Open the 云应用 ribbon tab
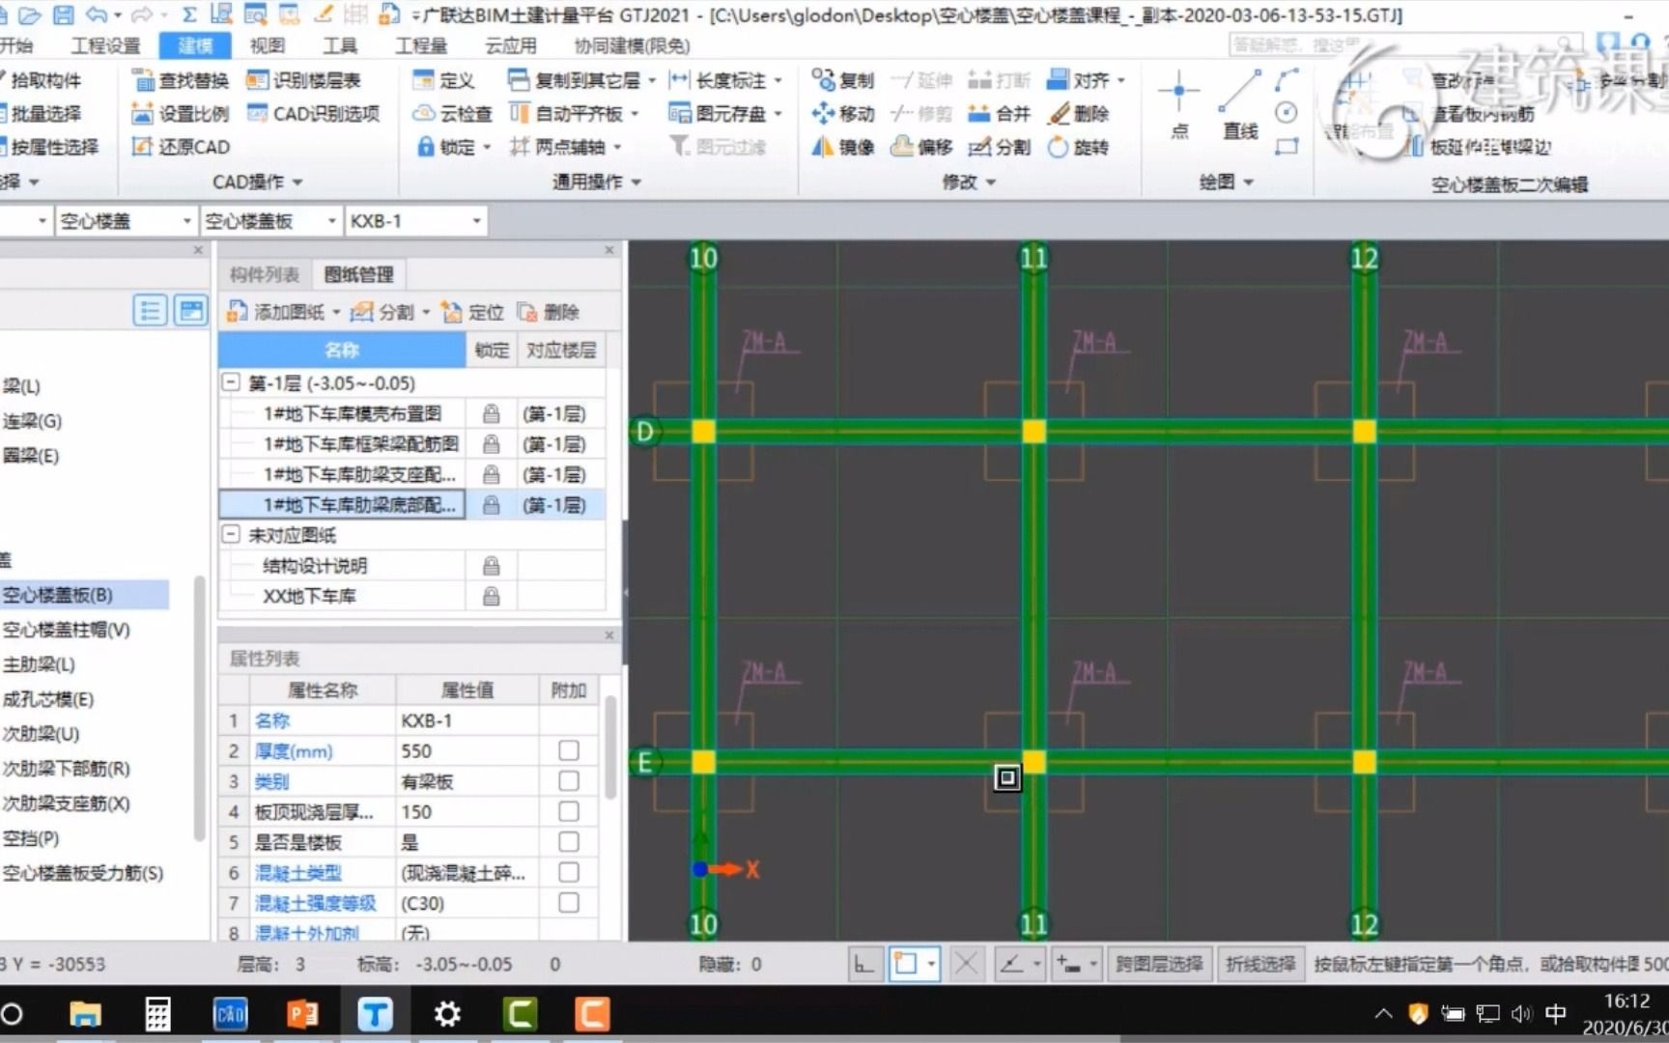This screenshot has height=1043, width=1669. (510, 45)
